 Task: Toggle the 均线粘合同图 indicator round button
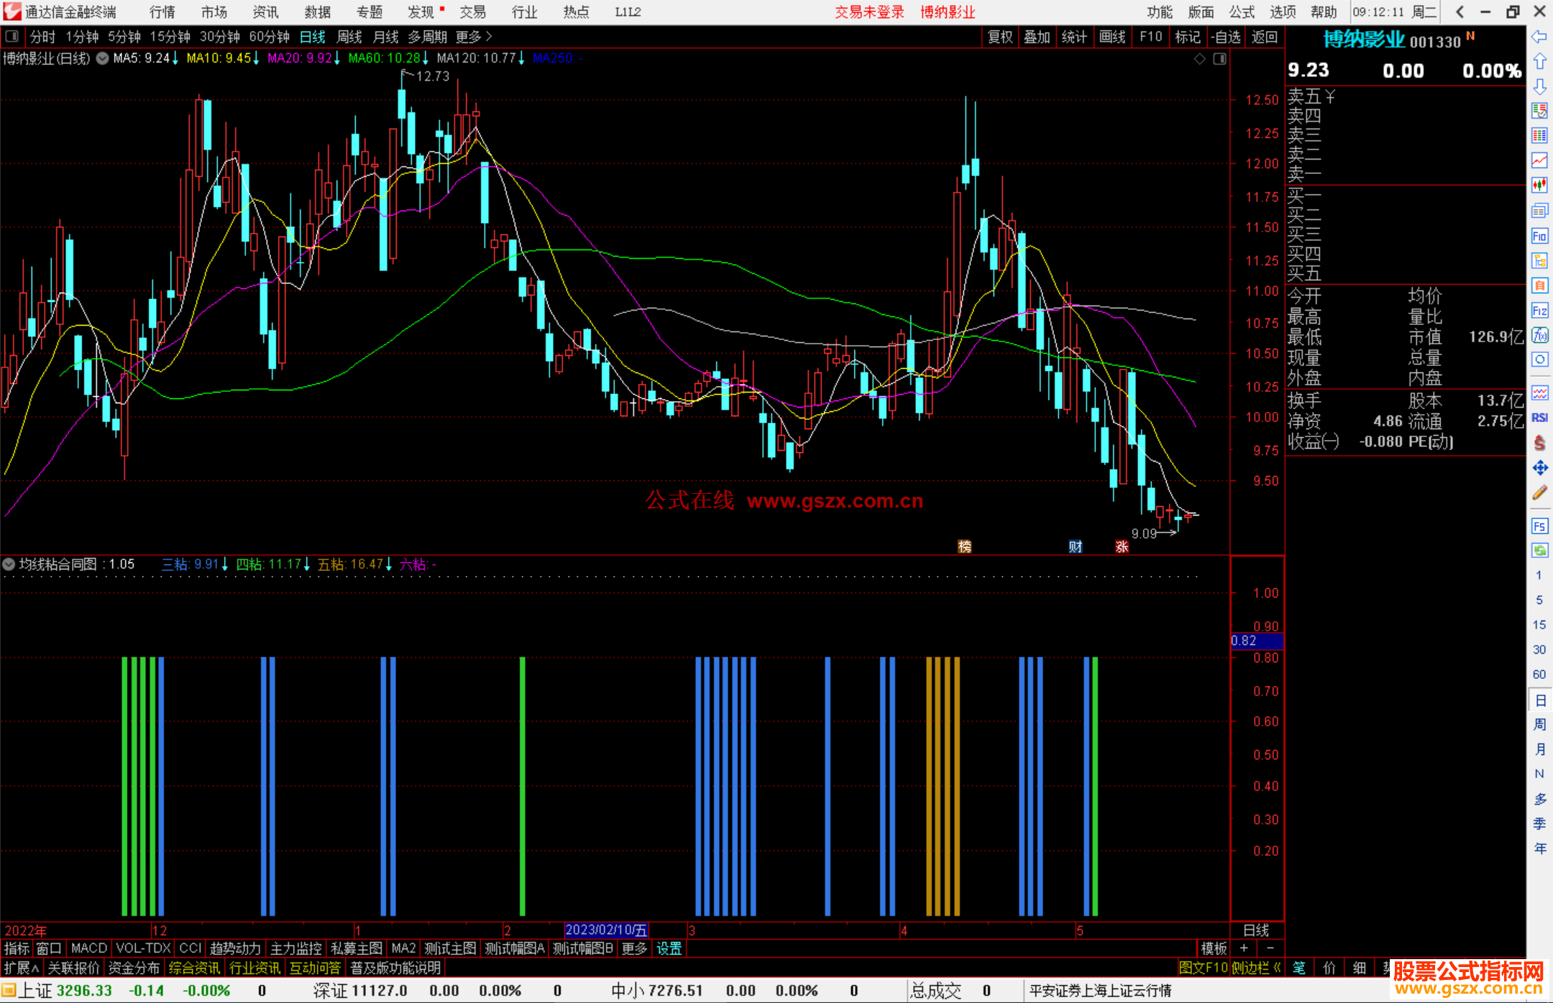coord(9,564)
